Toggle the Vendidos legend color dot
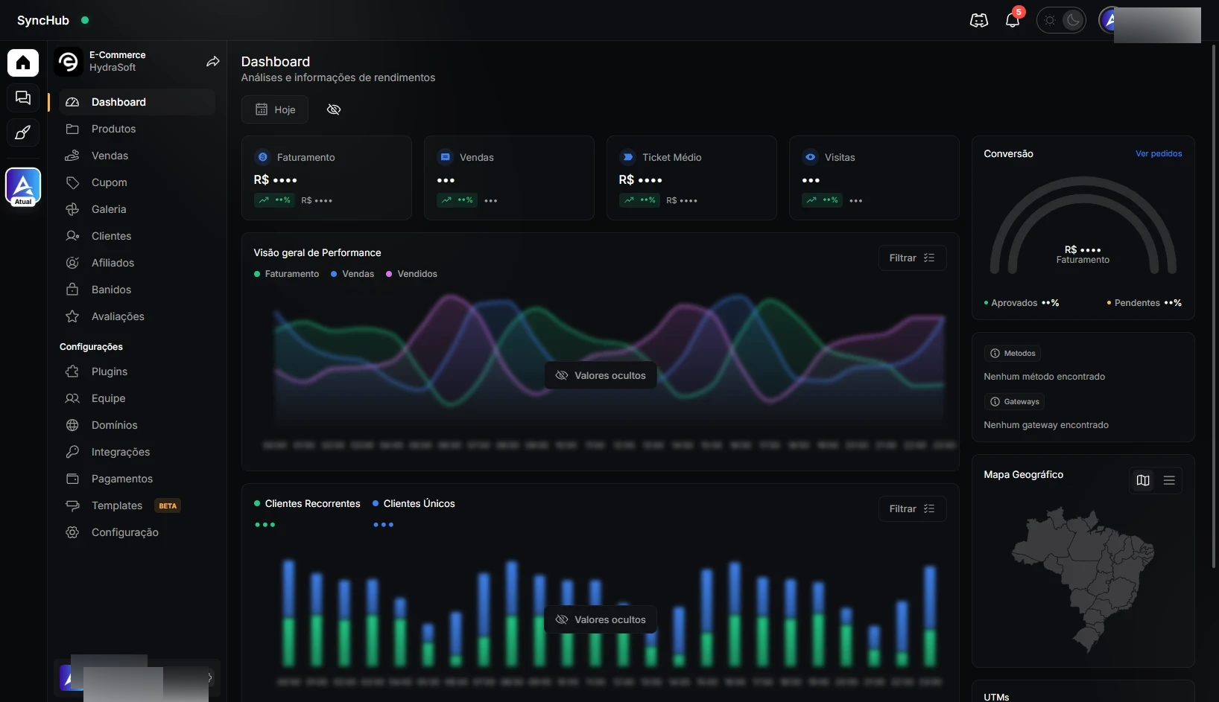1219x702 pixels. coord(389,274)
